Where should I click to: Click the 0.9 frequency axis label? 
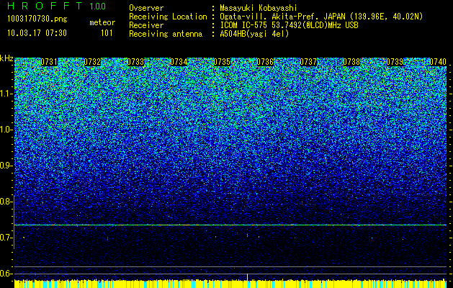[x=6, y=166]
